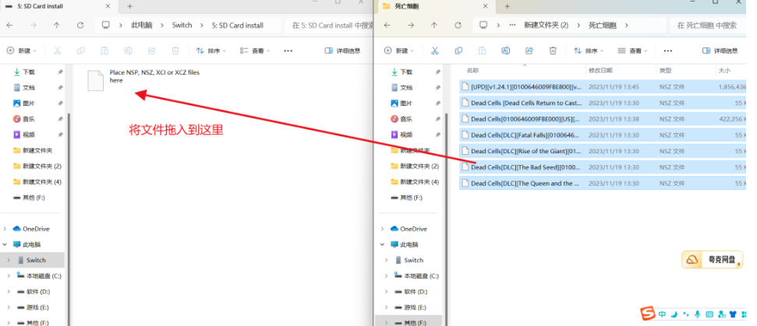Click search box in left SD Card window

331,25
